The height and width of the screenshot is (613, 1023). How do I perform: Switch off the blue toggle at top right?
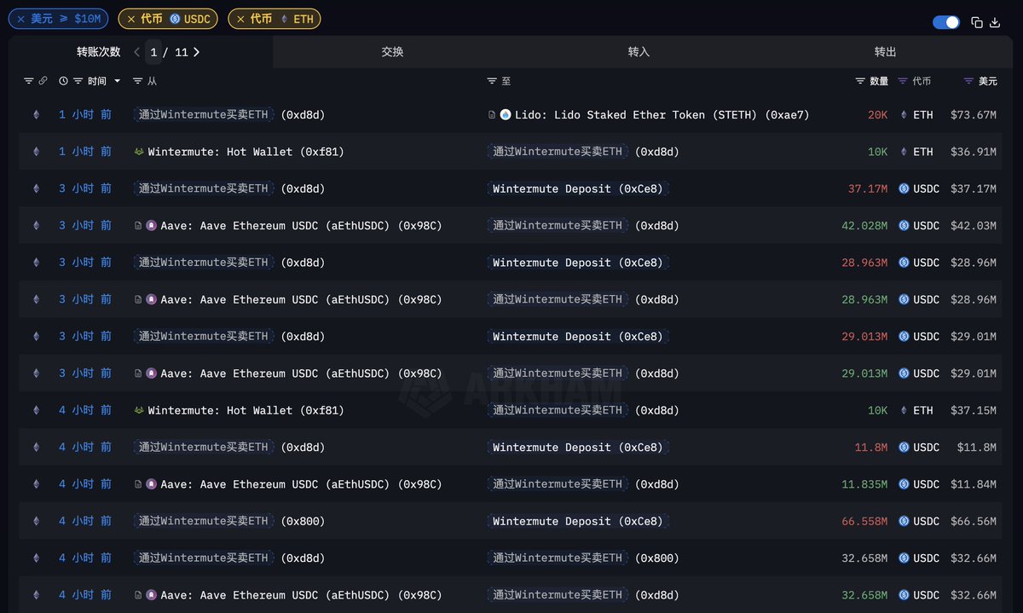(946, 22)
